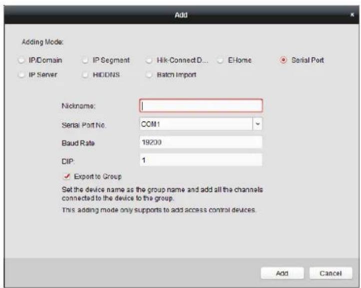The width and height of the screenshot is (361, 288).
Task: Click the Serial Port No. label
Action: coord(83,125)
